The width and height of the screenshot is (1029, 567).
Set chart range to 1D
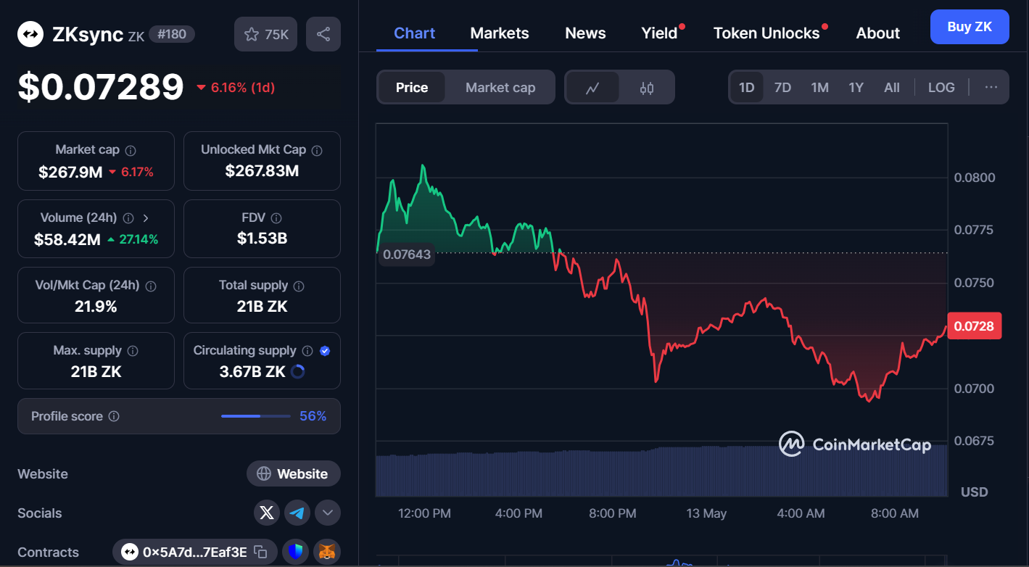click(747, 88)
